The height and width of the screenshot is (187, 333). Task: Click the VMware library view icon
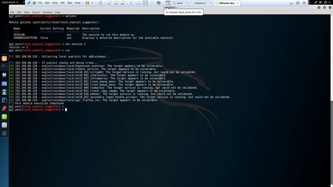pos(132,3)
